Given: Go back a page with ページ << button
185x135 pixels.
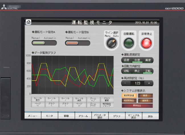Looking at the screenshot, I should 38,105.
